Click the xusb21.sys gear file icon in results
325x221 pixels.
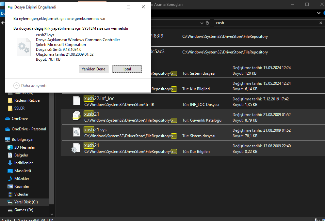[76, 132]
